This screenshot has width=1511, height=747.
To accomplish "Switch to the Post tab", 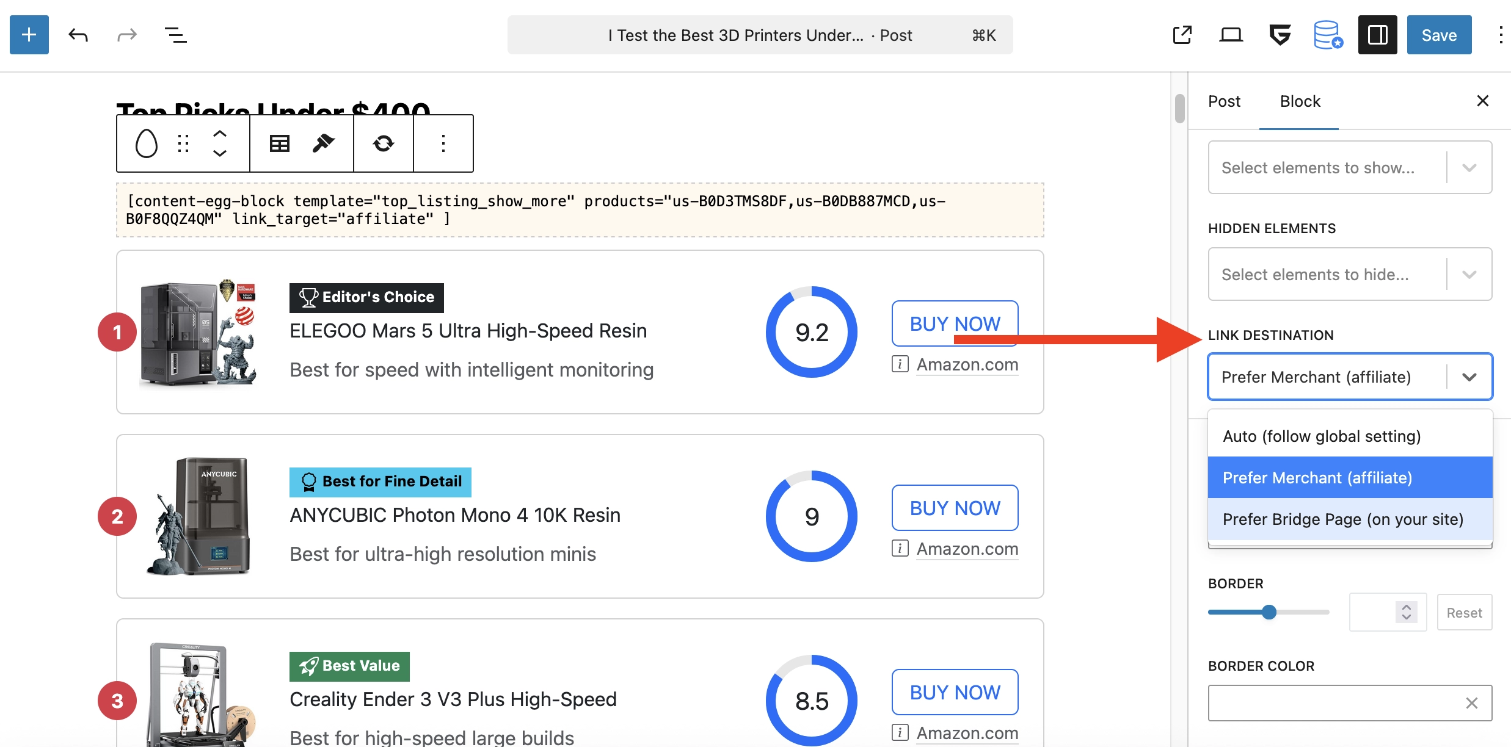I will [x=1224, y=101].
